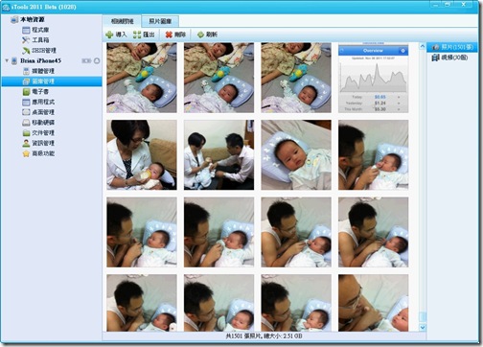The image size is (483, 347).
Task: Open 高級功能 advanced features star entry
Action: pyautogui.click(x=38, y=153)
